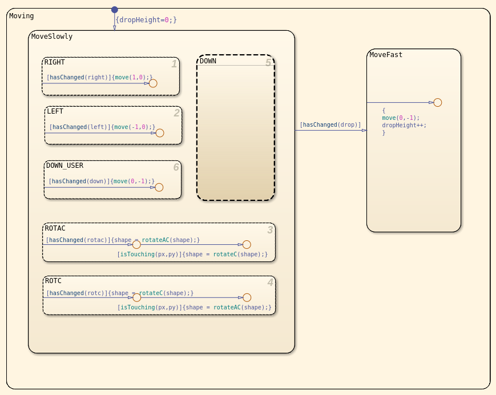Select the LEFT substate title
The width and height of the screenshot is (496, 395).
[x=55, y=111]
